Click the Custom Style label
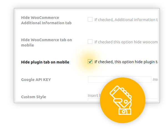This screenshot has height=134, width=167. (x=34, y=97)
